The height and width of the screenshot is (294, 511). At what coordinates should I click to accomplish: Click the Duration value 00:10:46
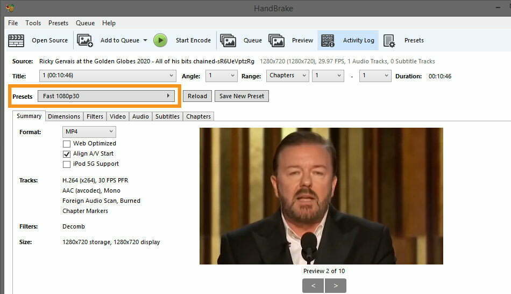pyautogui.click(x=440, y=76)
